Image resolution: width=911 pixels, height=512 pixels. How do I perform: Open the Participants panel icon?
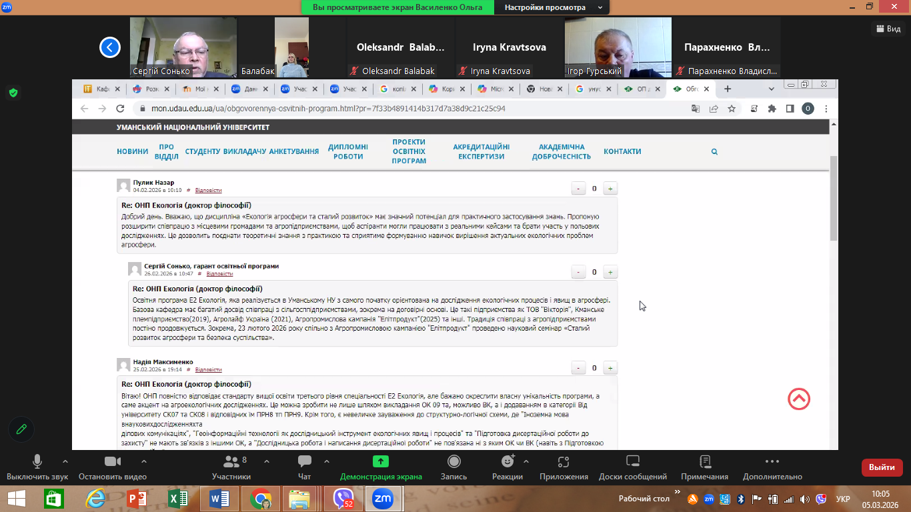pyautogui.click(x=231, y=462)
